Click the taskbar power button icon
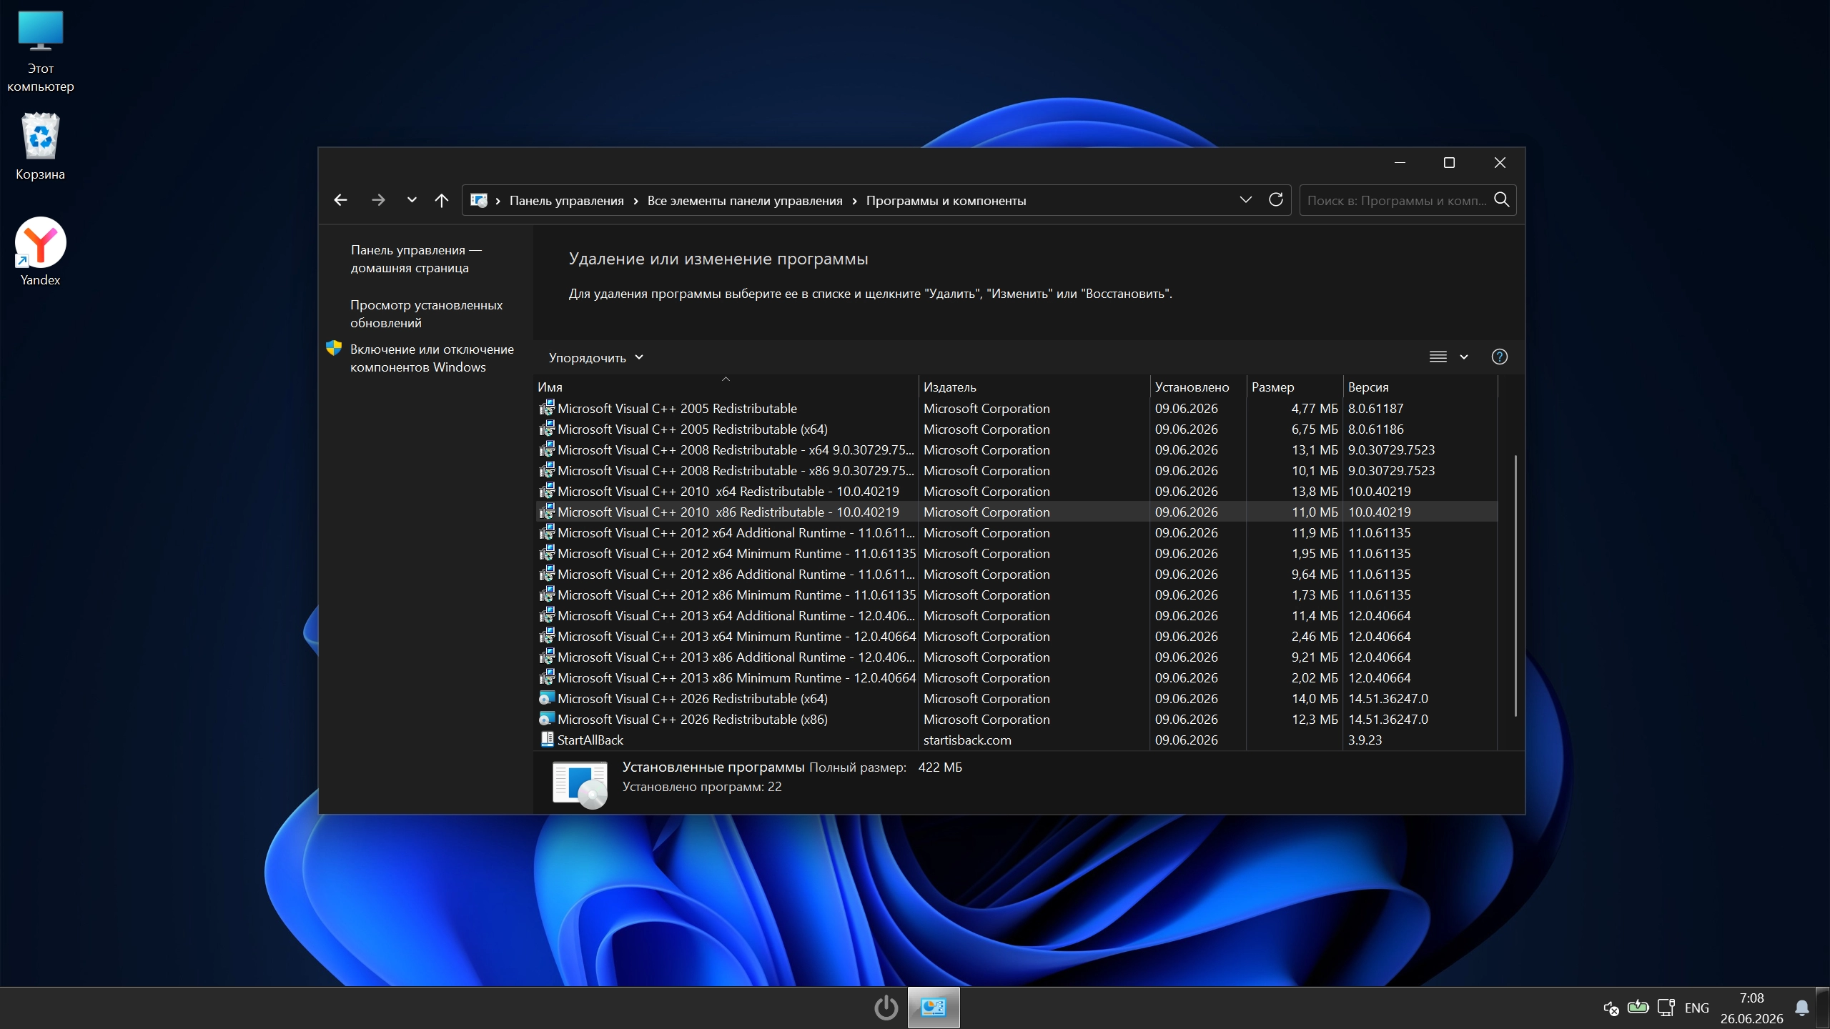This screenshot has height=1029, width=1830. 886,1008
